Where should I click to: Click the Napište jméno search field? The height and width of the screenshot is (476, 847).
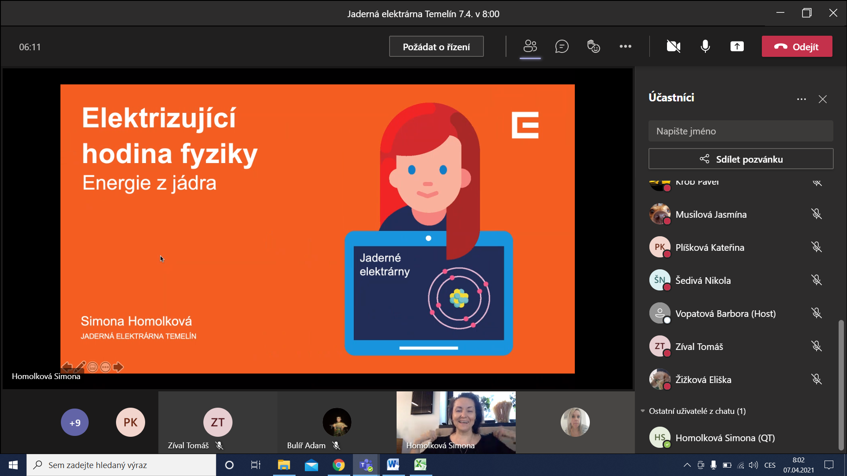(x=740, y=131)
